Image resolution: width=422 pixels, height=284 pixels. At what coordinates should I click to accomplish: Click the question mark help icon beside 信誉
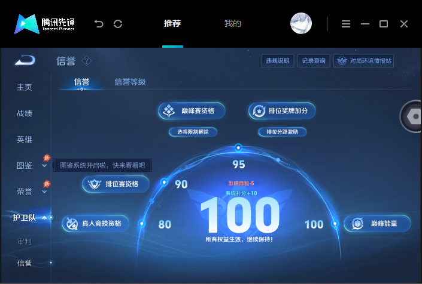pyautogui.click(x=86, y=61)
